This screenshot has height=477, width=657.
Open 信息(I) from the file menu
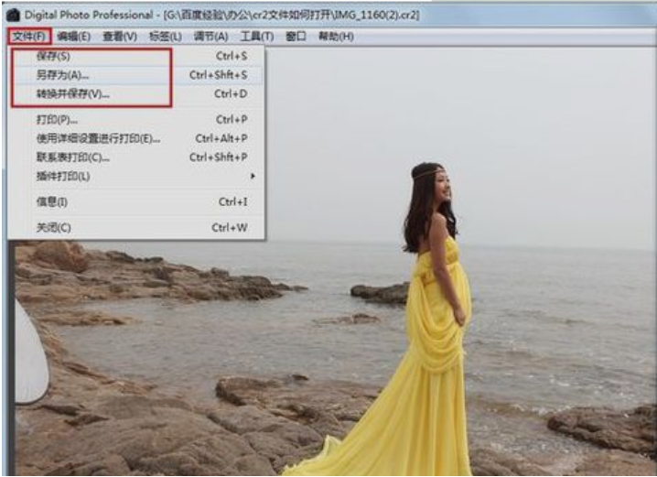click(136, 202)
